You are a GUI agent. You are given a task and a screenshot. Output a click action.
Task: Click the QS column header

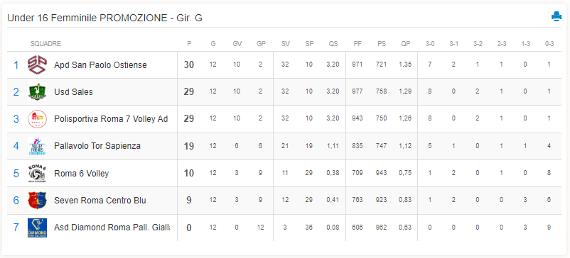[x=333, y=44]
